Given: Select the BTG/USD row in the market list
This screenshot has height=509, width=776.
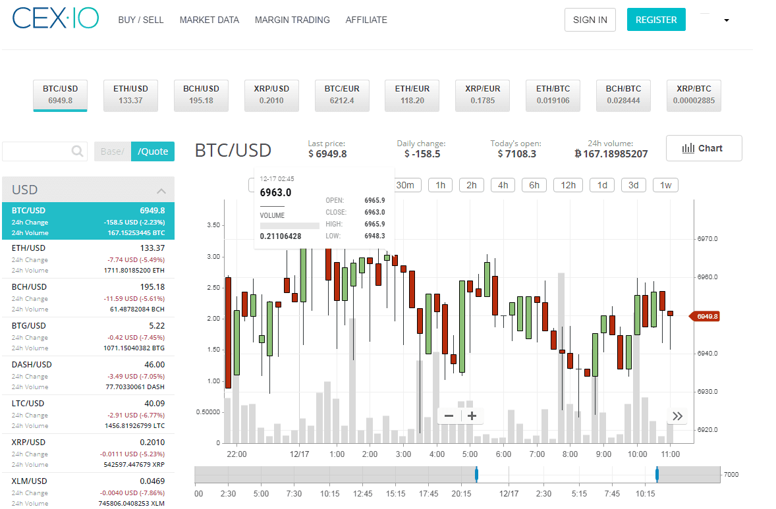Looking at the screenshot, I should pyautogui.click(x=88, y=336).
